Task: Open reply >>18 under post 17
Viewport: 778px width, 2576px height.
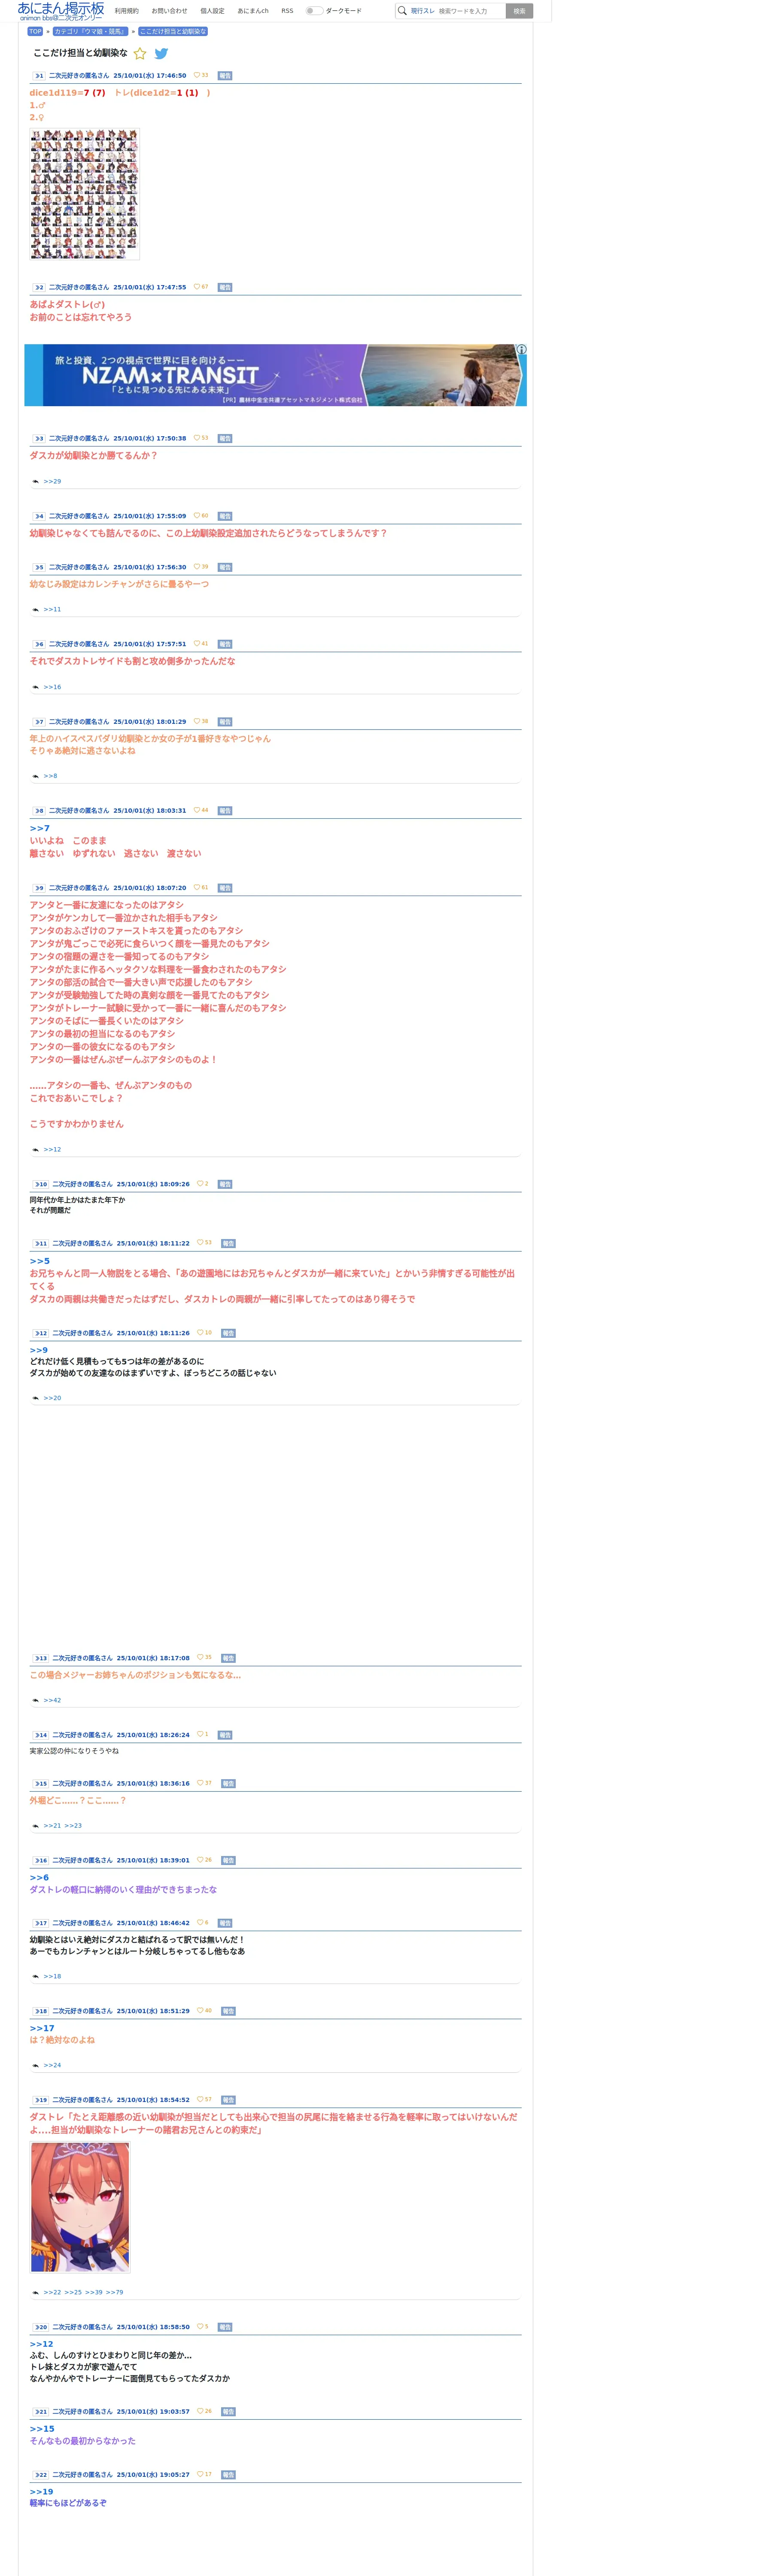Action: (x=52, y=1976)
